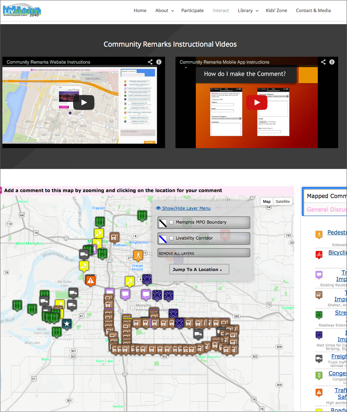This screenshot has height=412, width=347.
Task: Play the Website Instructions video
Action: tap(84, 102)
